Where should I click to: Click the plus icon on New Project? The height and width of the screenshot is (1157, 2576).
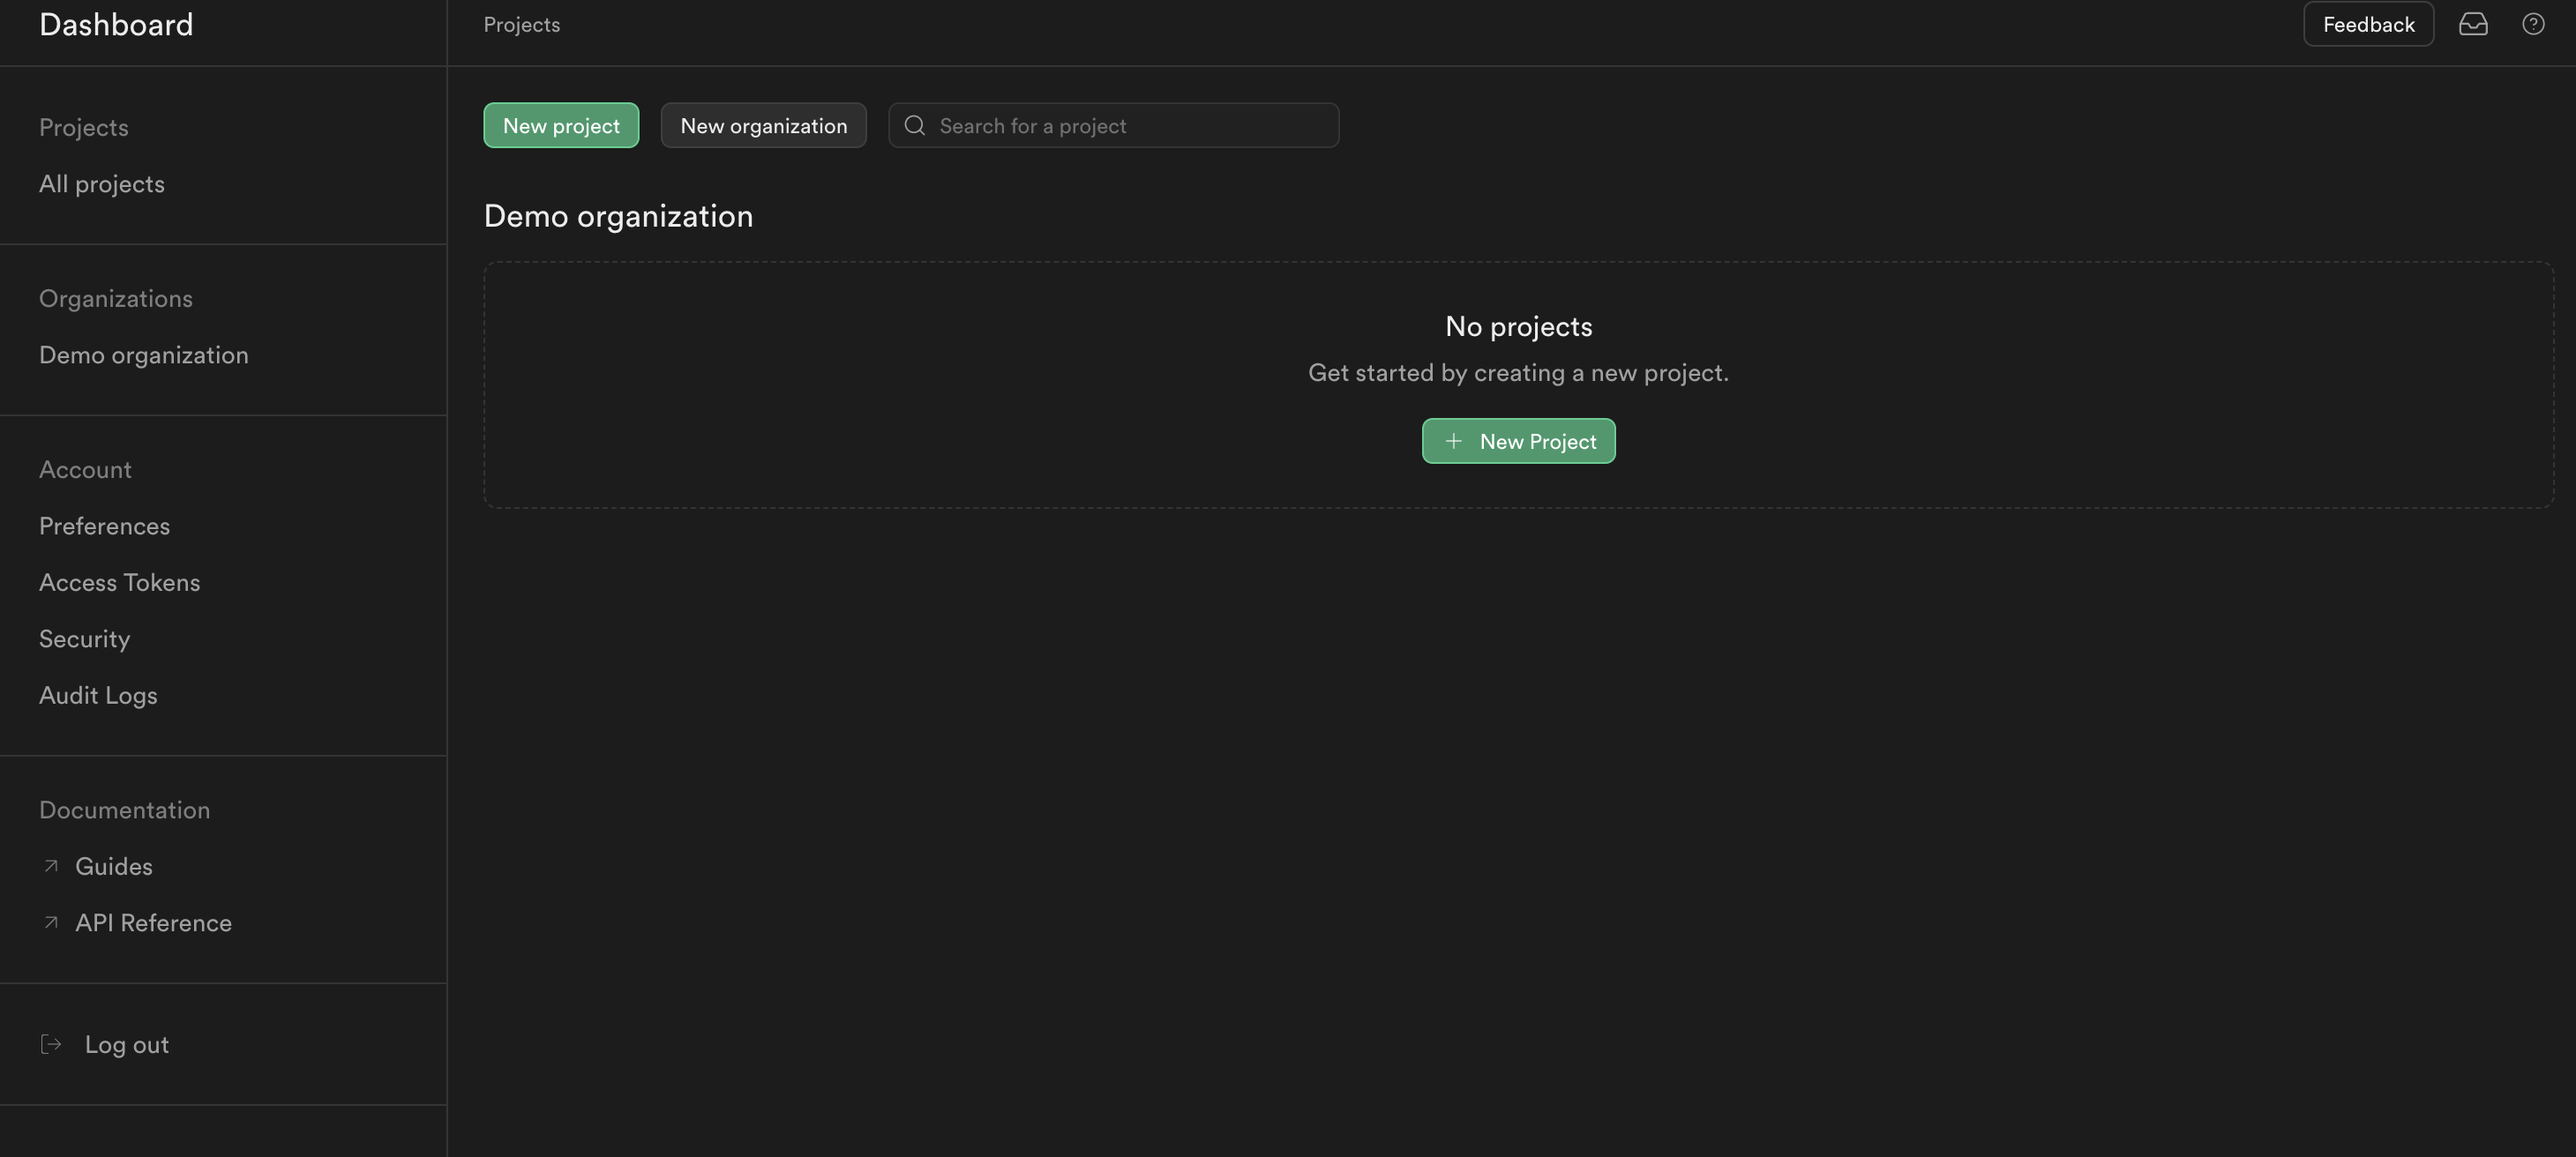click(1453, 441)
